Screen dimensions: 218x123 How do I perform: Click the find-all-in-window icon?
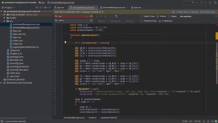pos(106,16)
